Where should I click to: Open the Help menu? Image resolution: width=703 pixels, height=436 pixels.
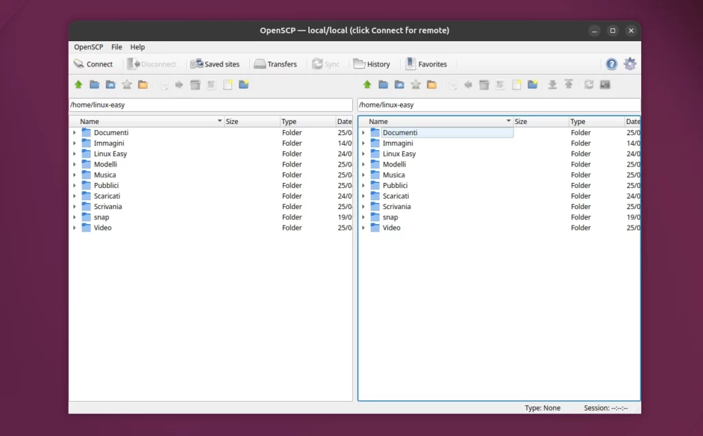point(137,47)
